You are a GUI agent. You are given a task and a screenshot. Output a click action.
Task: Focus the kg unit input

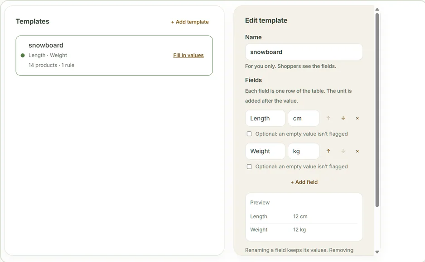pyautogui.click(x=304, y=151)
